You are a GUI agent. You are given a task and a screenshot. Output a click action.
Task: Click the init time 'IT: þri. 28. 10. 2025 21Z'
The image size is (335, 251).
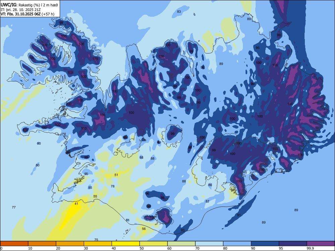(20, 10)
